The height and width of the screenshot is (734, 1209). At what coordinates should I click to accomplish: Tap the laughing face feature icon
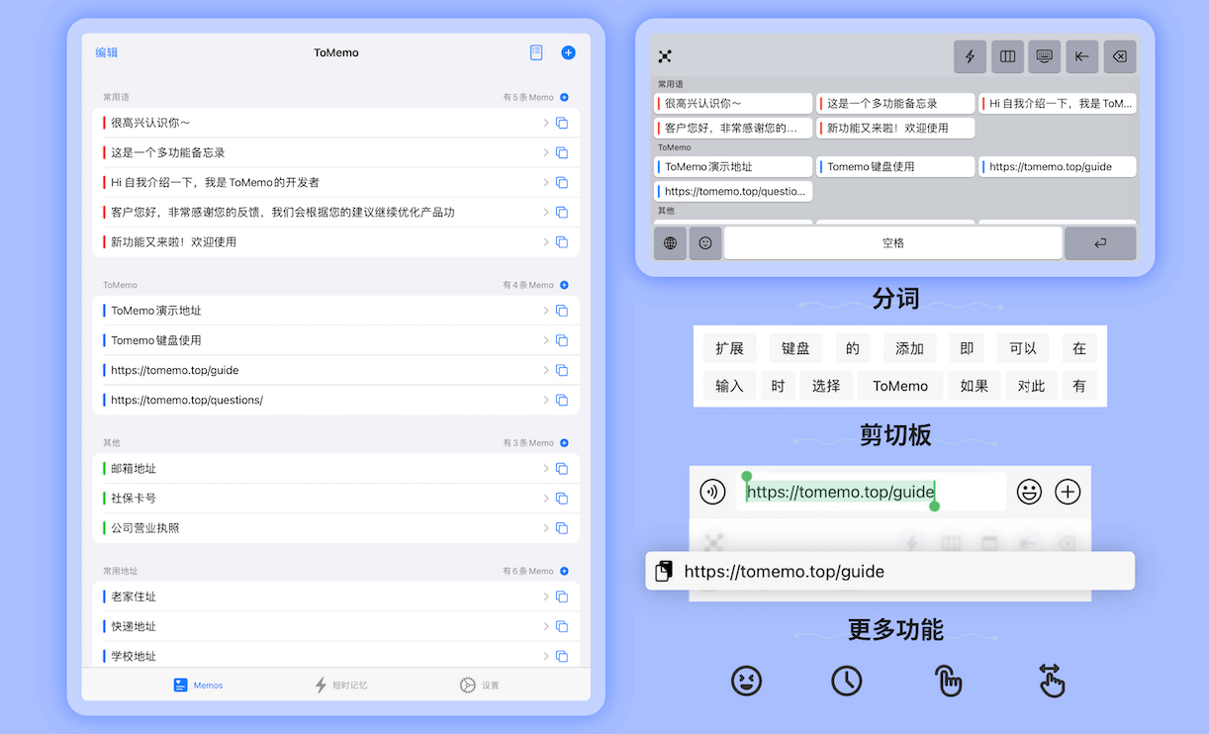click(x=746, y=681)
